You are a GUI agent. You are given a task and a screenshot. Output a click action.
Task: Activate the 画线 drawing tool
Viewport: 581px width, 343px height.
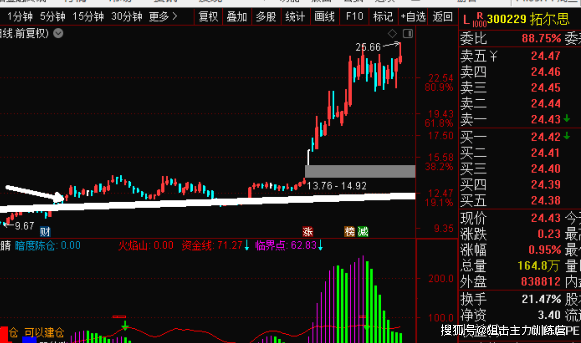pos(324,16)
